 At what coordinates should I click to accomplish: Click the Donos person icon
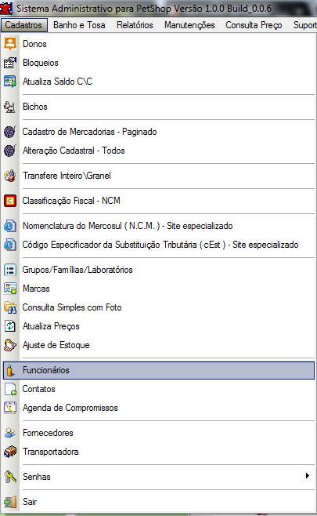click(10, 44)
